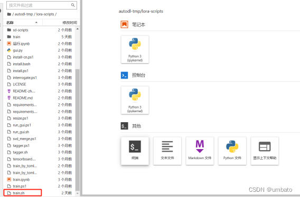
Task: Select train.sh file
Action: (40, 193)
